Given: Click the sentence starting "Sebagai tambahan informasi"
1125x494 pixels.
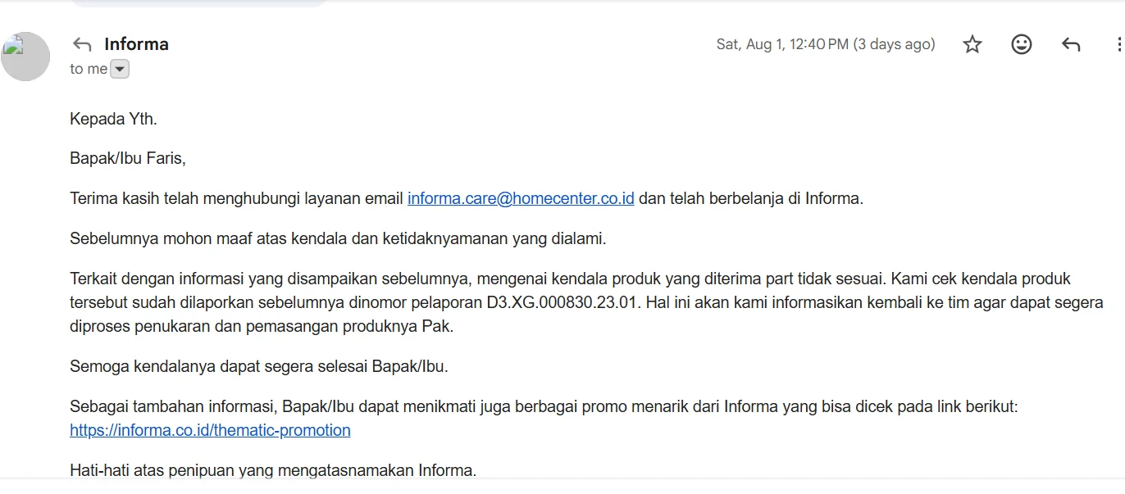Looking at the screenshot, I should (544, 406).
